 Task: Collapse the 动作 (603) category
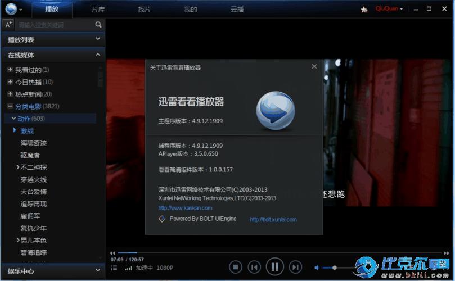pos(13,119)
